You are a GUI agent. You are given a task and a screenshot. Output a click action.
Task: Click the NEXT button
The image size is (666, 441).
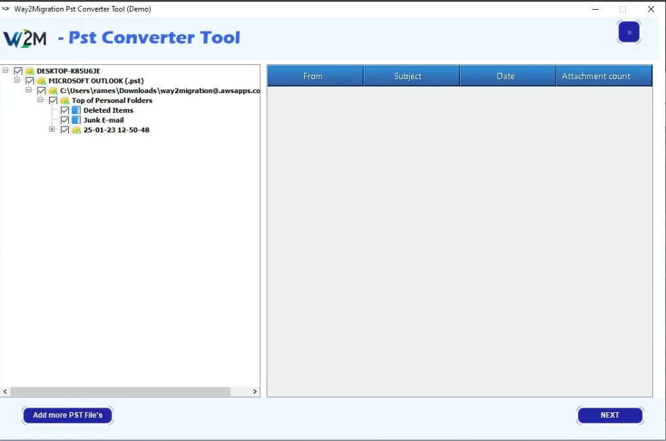[610, 415]
